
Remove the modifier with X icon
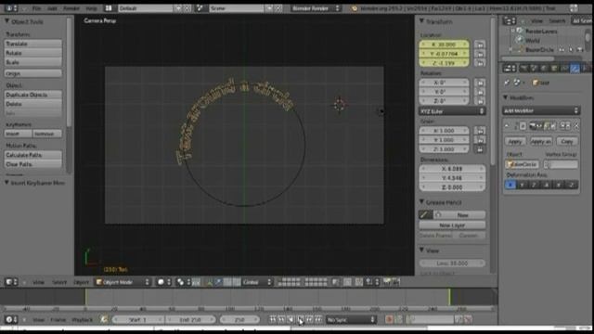point(576,126)
